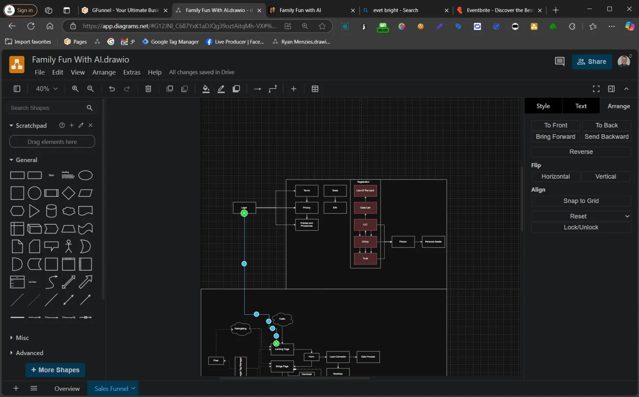Screen dimensions: 639x397
Task: Open the connection arrow style tool
Action: click(x=258, y=89)
